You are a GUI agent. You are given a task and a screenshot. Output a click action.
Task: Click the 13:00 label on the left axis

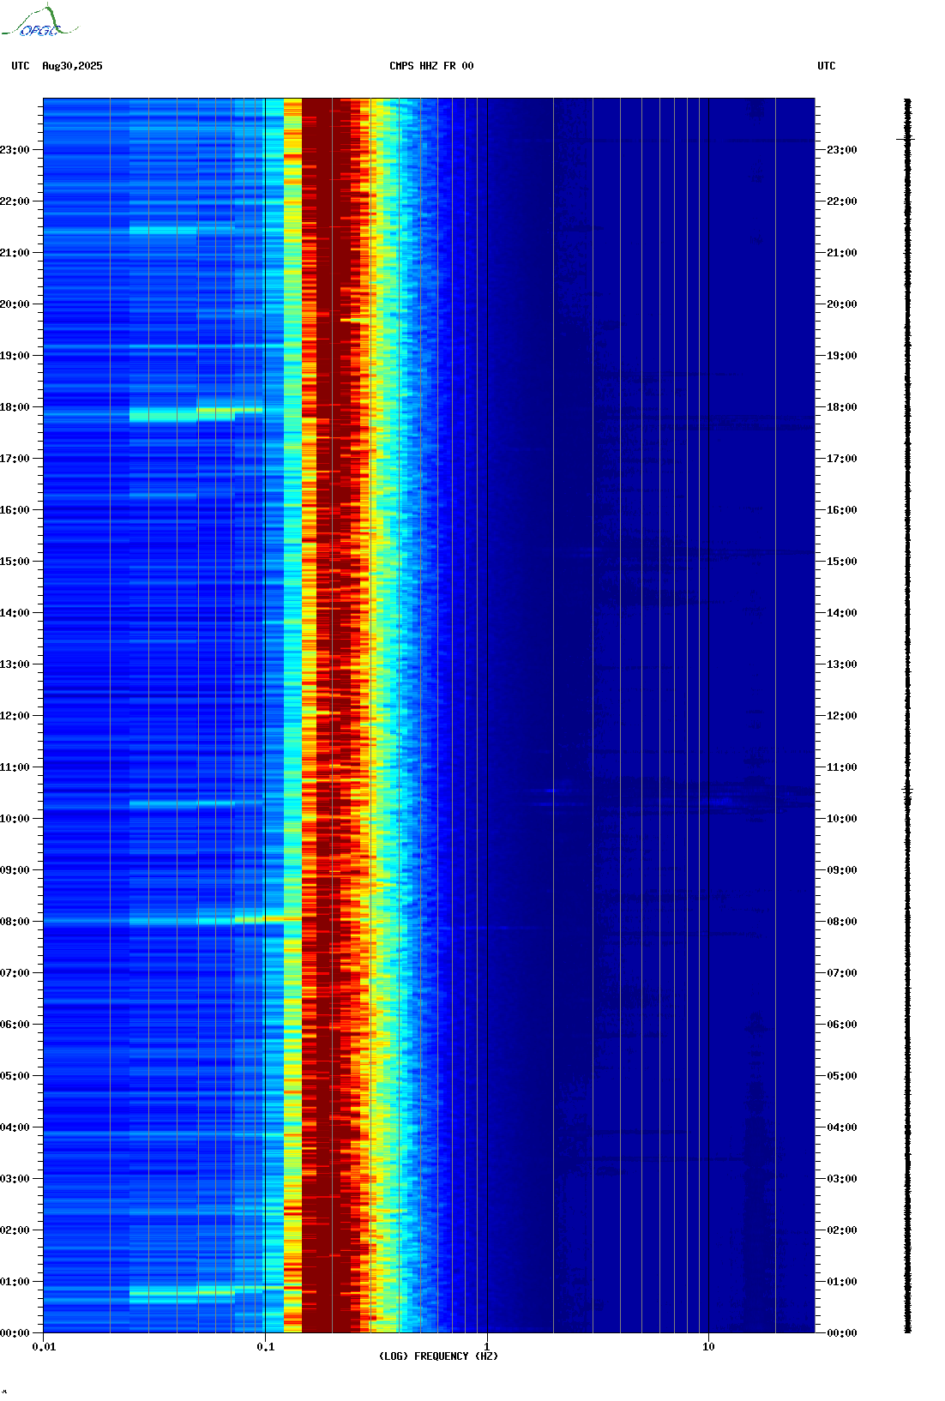tap(15, 664)
